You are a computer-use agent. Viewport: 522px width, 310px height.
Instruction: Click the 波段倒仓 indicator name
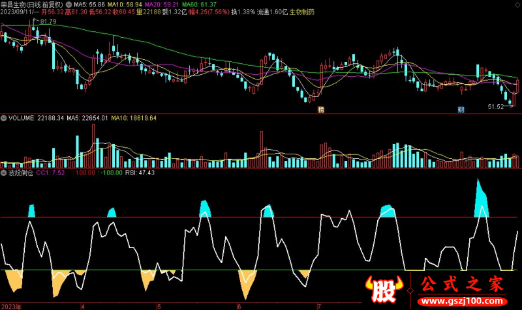coord(21,173)
